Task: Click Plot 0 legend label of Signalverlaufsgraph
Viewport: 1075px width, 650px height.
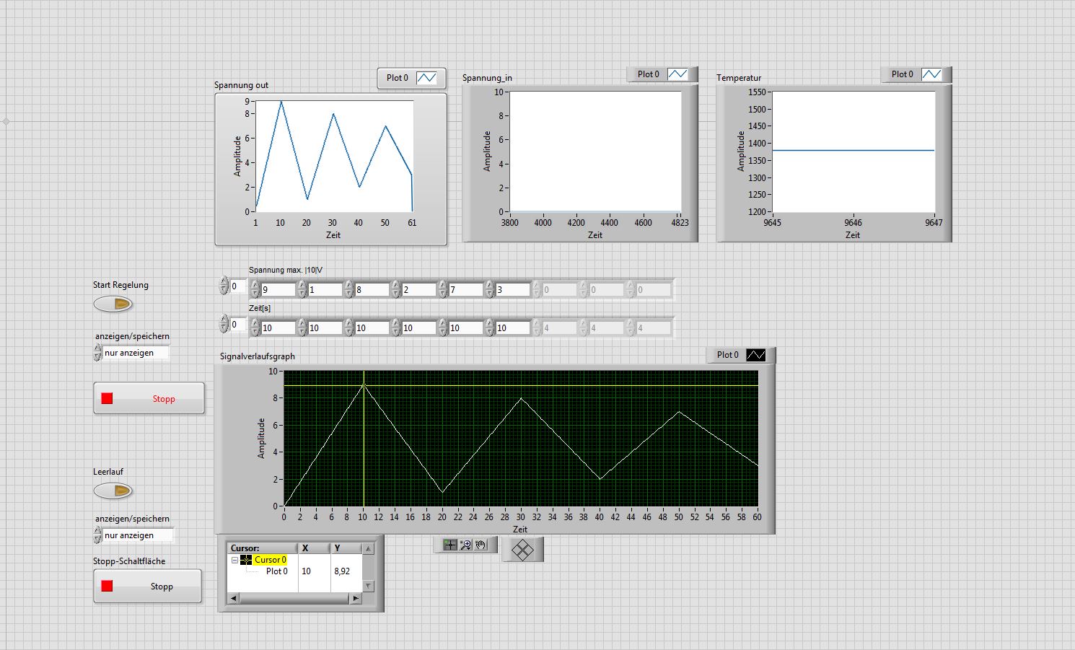Action: pyautogui.click(x=728, y=355)
